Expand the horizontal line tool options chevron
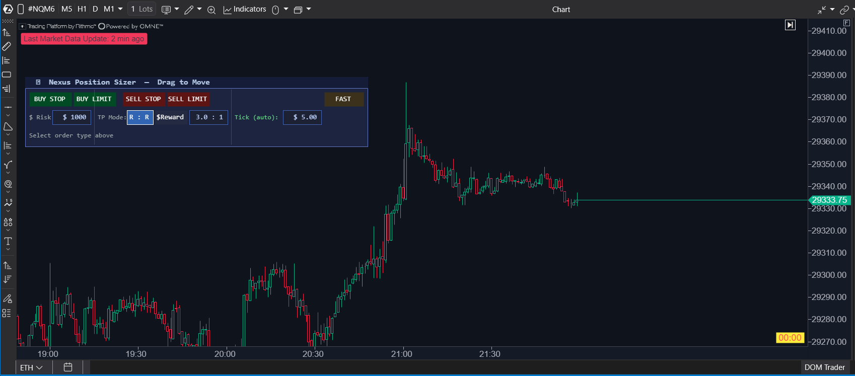The height and width of the screenshot is (376, 855). (8, 115)
